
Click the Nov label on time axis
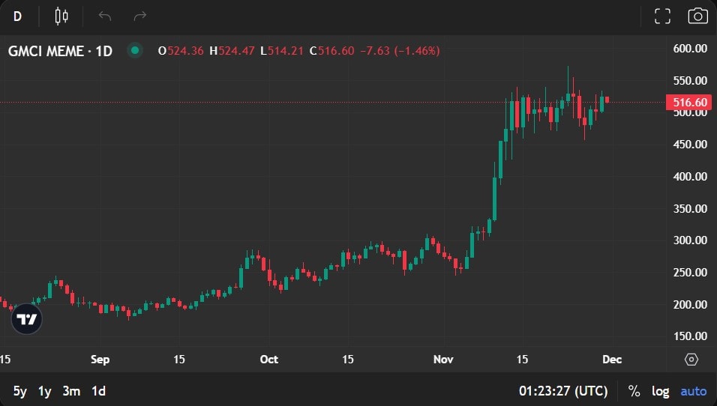pyautogui.click(x=443, y=360)
